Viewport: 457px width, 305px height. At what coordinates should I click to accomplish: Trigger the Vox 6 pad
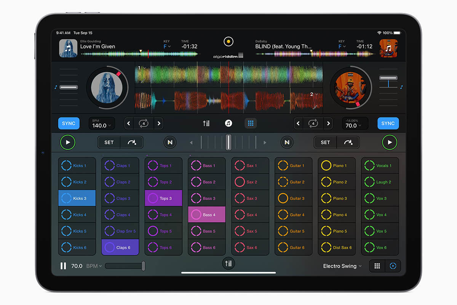pos(380,247)
